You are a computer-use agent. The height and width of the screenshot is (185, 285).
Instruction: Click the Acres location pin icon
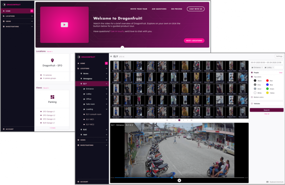coord(81,73)
